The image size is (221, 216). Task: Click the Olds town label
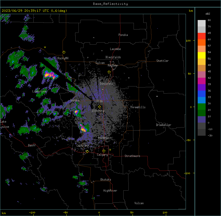click(99, 101)
